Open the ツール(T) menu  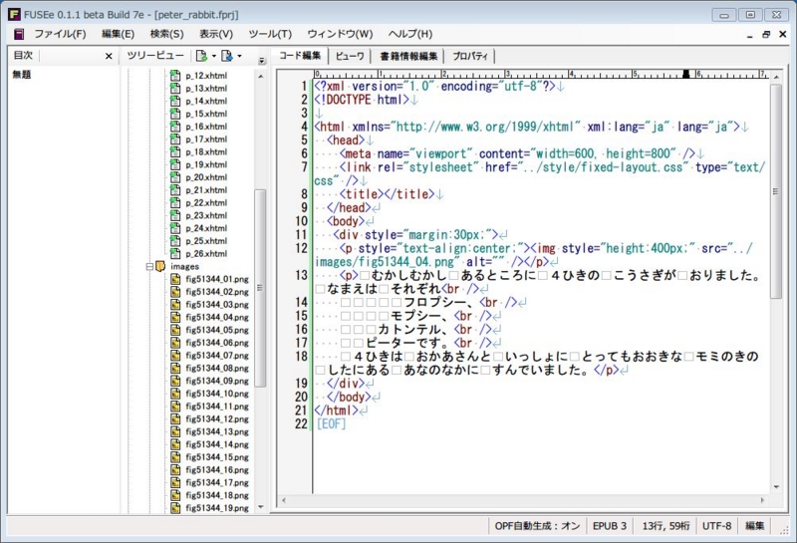tap(270, 34)
